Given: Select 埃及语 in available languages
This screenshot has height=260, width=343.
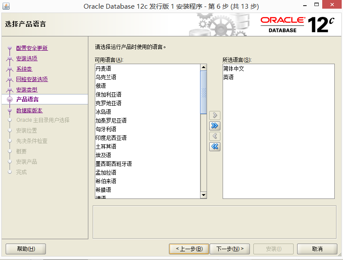Looking at the screenshot, I should click(x=148, y=155).
